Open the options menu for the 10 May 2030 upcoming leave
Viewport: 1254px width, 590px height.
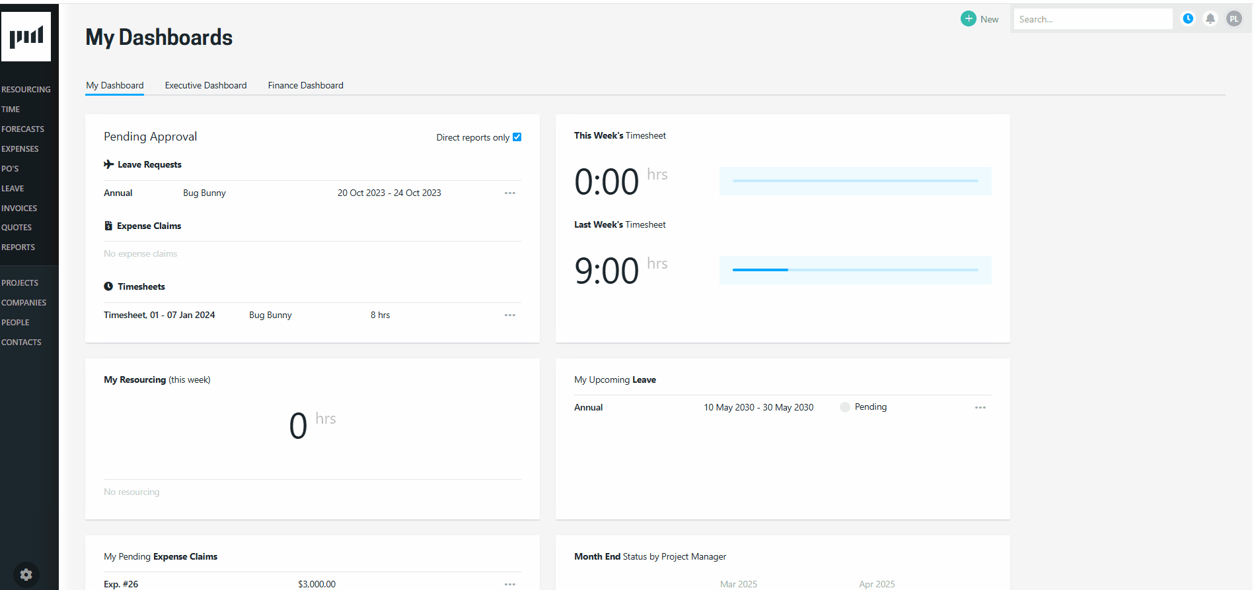click(x=980, y=407)
